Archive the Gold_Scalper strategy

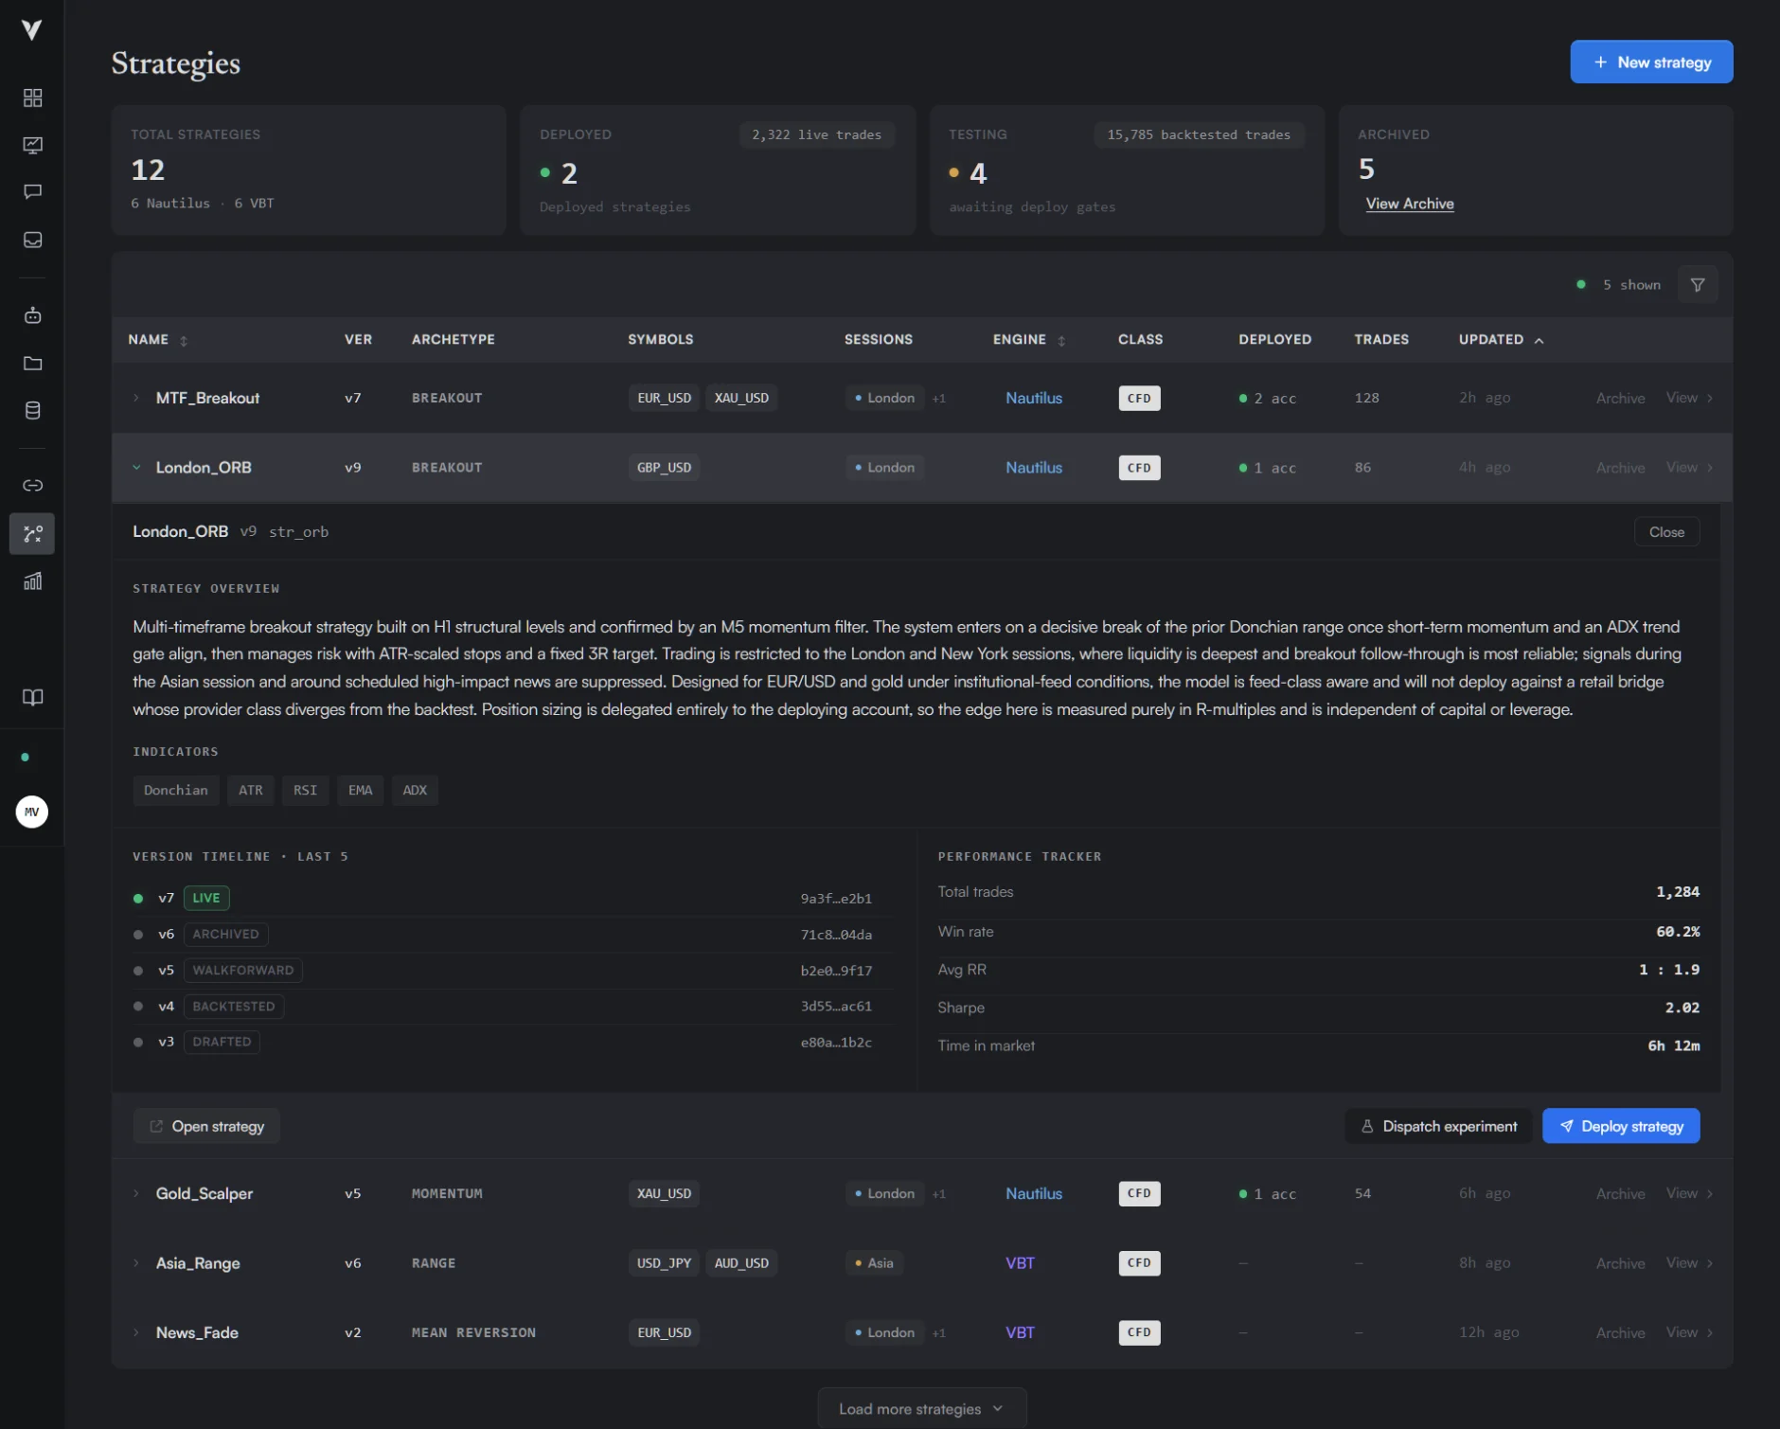click(x=1620, y=1193)
